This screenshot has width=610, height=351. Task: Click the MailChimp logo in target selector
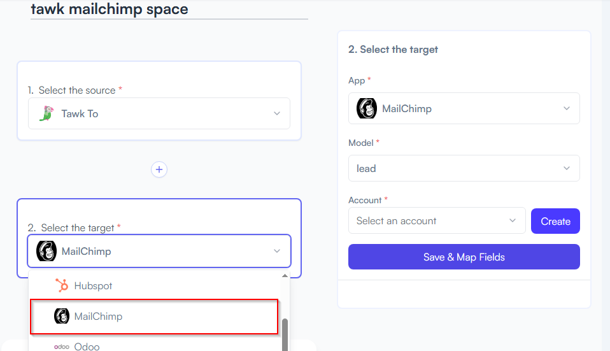(x=46, y=251)
